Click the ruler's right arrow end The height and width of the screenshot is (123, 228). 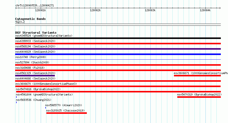pyautogui.click(x=220, y=8)
